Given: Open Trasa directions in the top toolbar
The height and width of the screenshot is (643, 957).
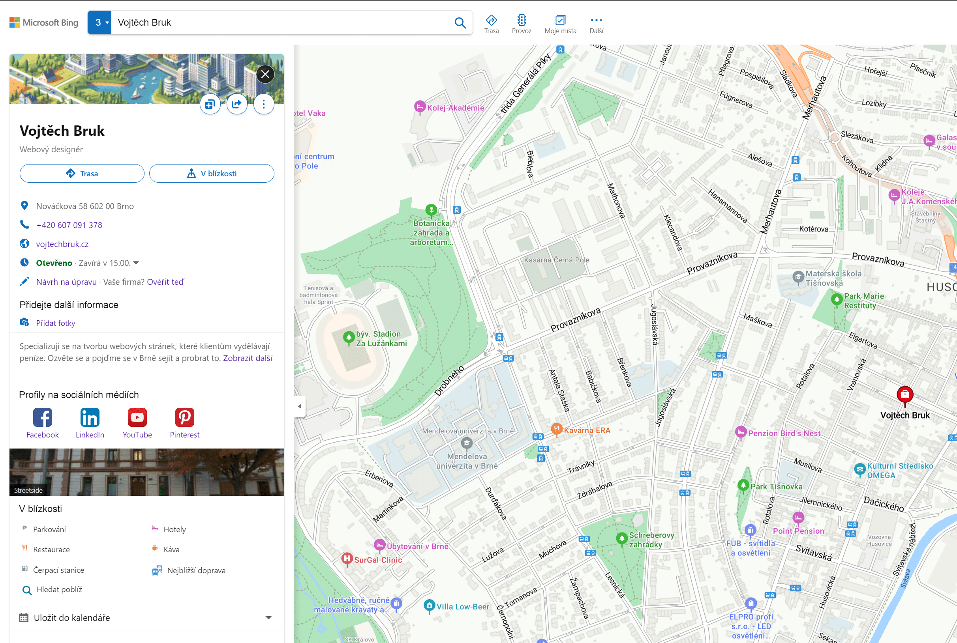Looking at the screenshot, I should coord(491,24).
